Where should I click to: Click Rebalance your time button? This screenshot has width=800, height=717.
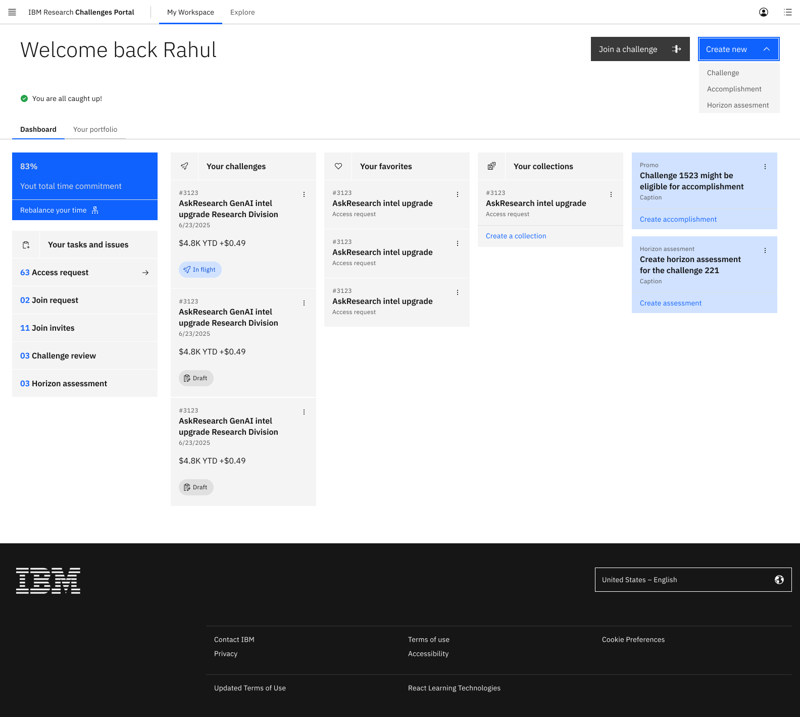pyautogui.click(x=85, y=210)
